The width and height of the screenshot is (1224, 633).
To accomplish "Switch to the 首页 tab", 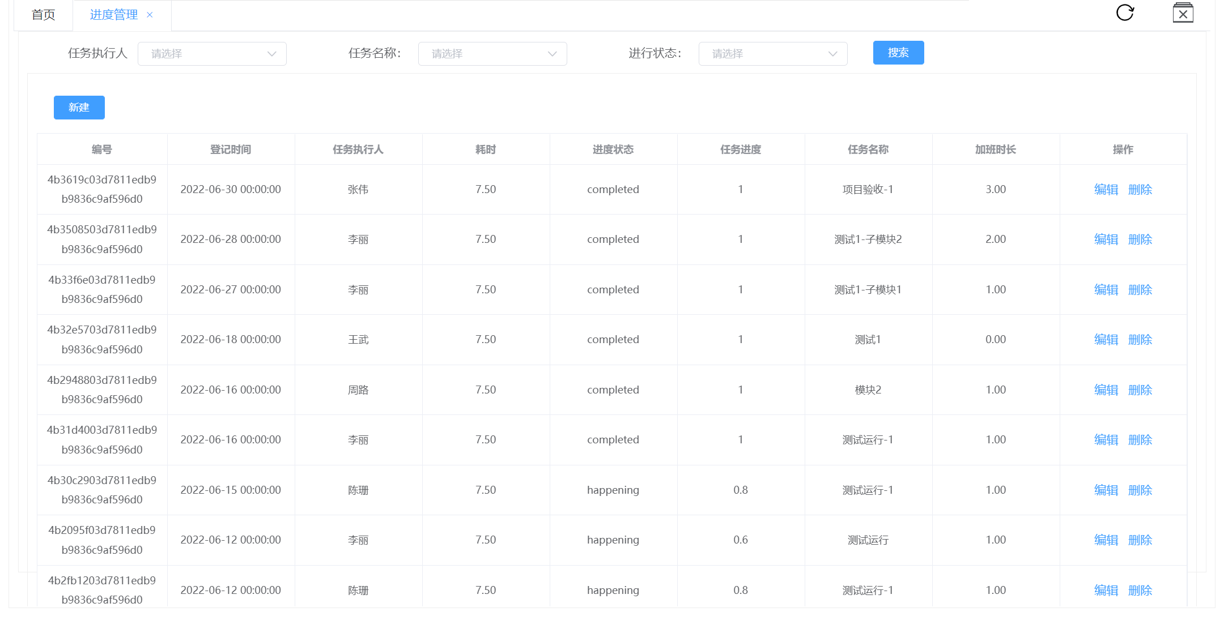I will pyautogui.click(x=43, y=15).
